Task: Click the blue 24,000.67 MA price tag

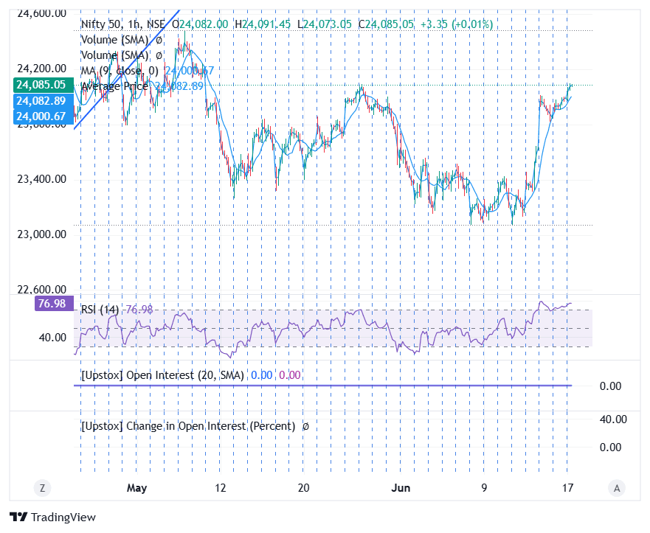Action: [44, 116]
